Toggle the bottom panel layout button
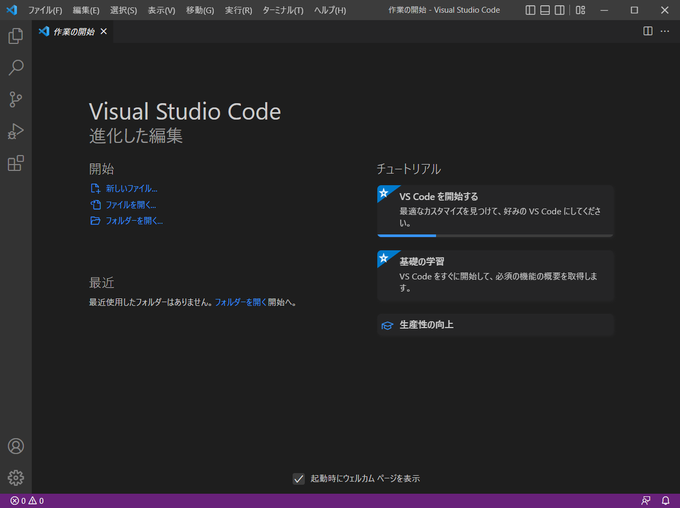The image size is (680, 508). tap(545, 10)
